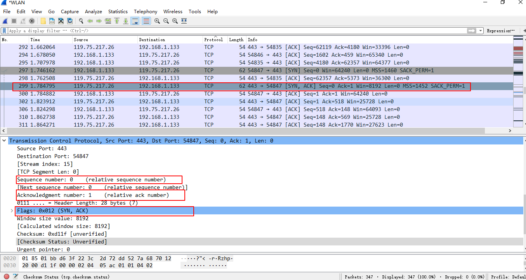
Task: Open the Wireless menu
Action: tap(173, 12)
